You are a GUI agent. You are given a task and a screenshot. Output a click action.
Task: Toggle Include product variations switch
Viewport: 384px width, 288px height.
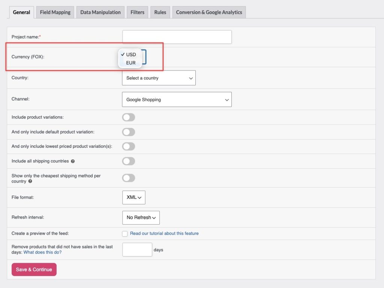(129, 117)
